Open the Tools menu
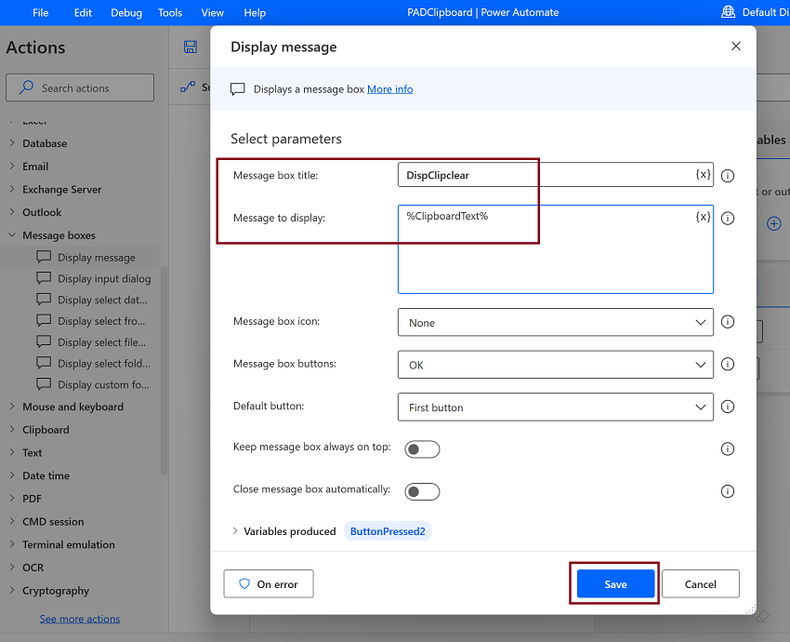 pos(170,13)
